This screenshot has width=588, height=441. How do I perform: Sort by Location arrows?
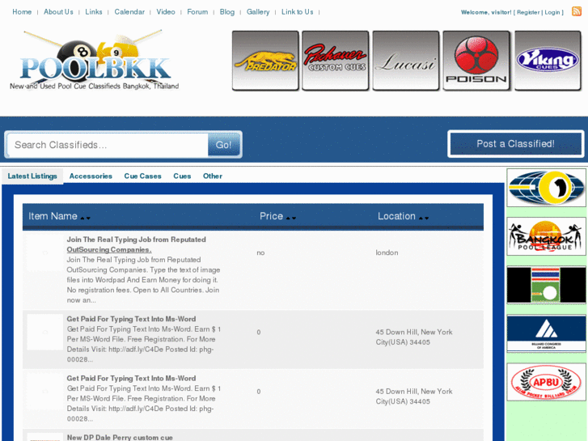coord(424,218)
